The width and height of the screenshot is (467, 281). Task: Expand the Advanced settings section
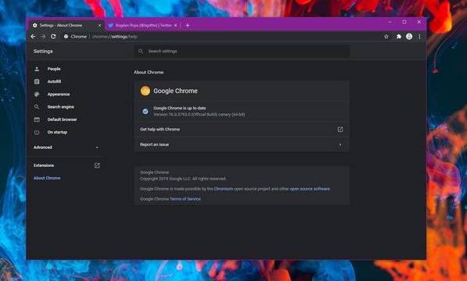pos(66,148)
